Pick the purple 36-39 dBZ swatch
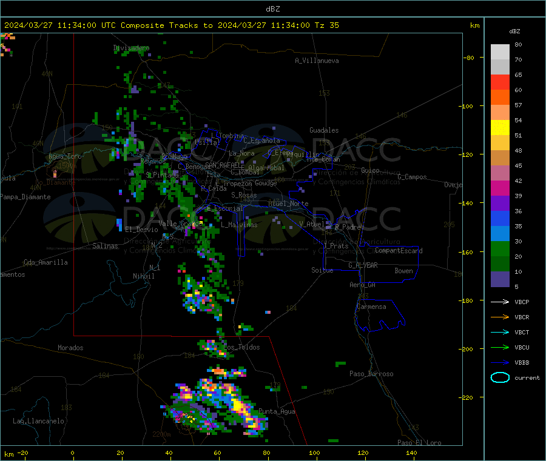This screenshot has height=461, width=546. [500, 204]
